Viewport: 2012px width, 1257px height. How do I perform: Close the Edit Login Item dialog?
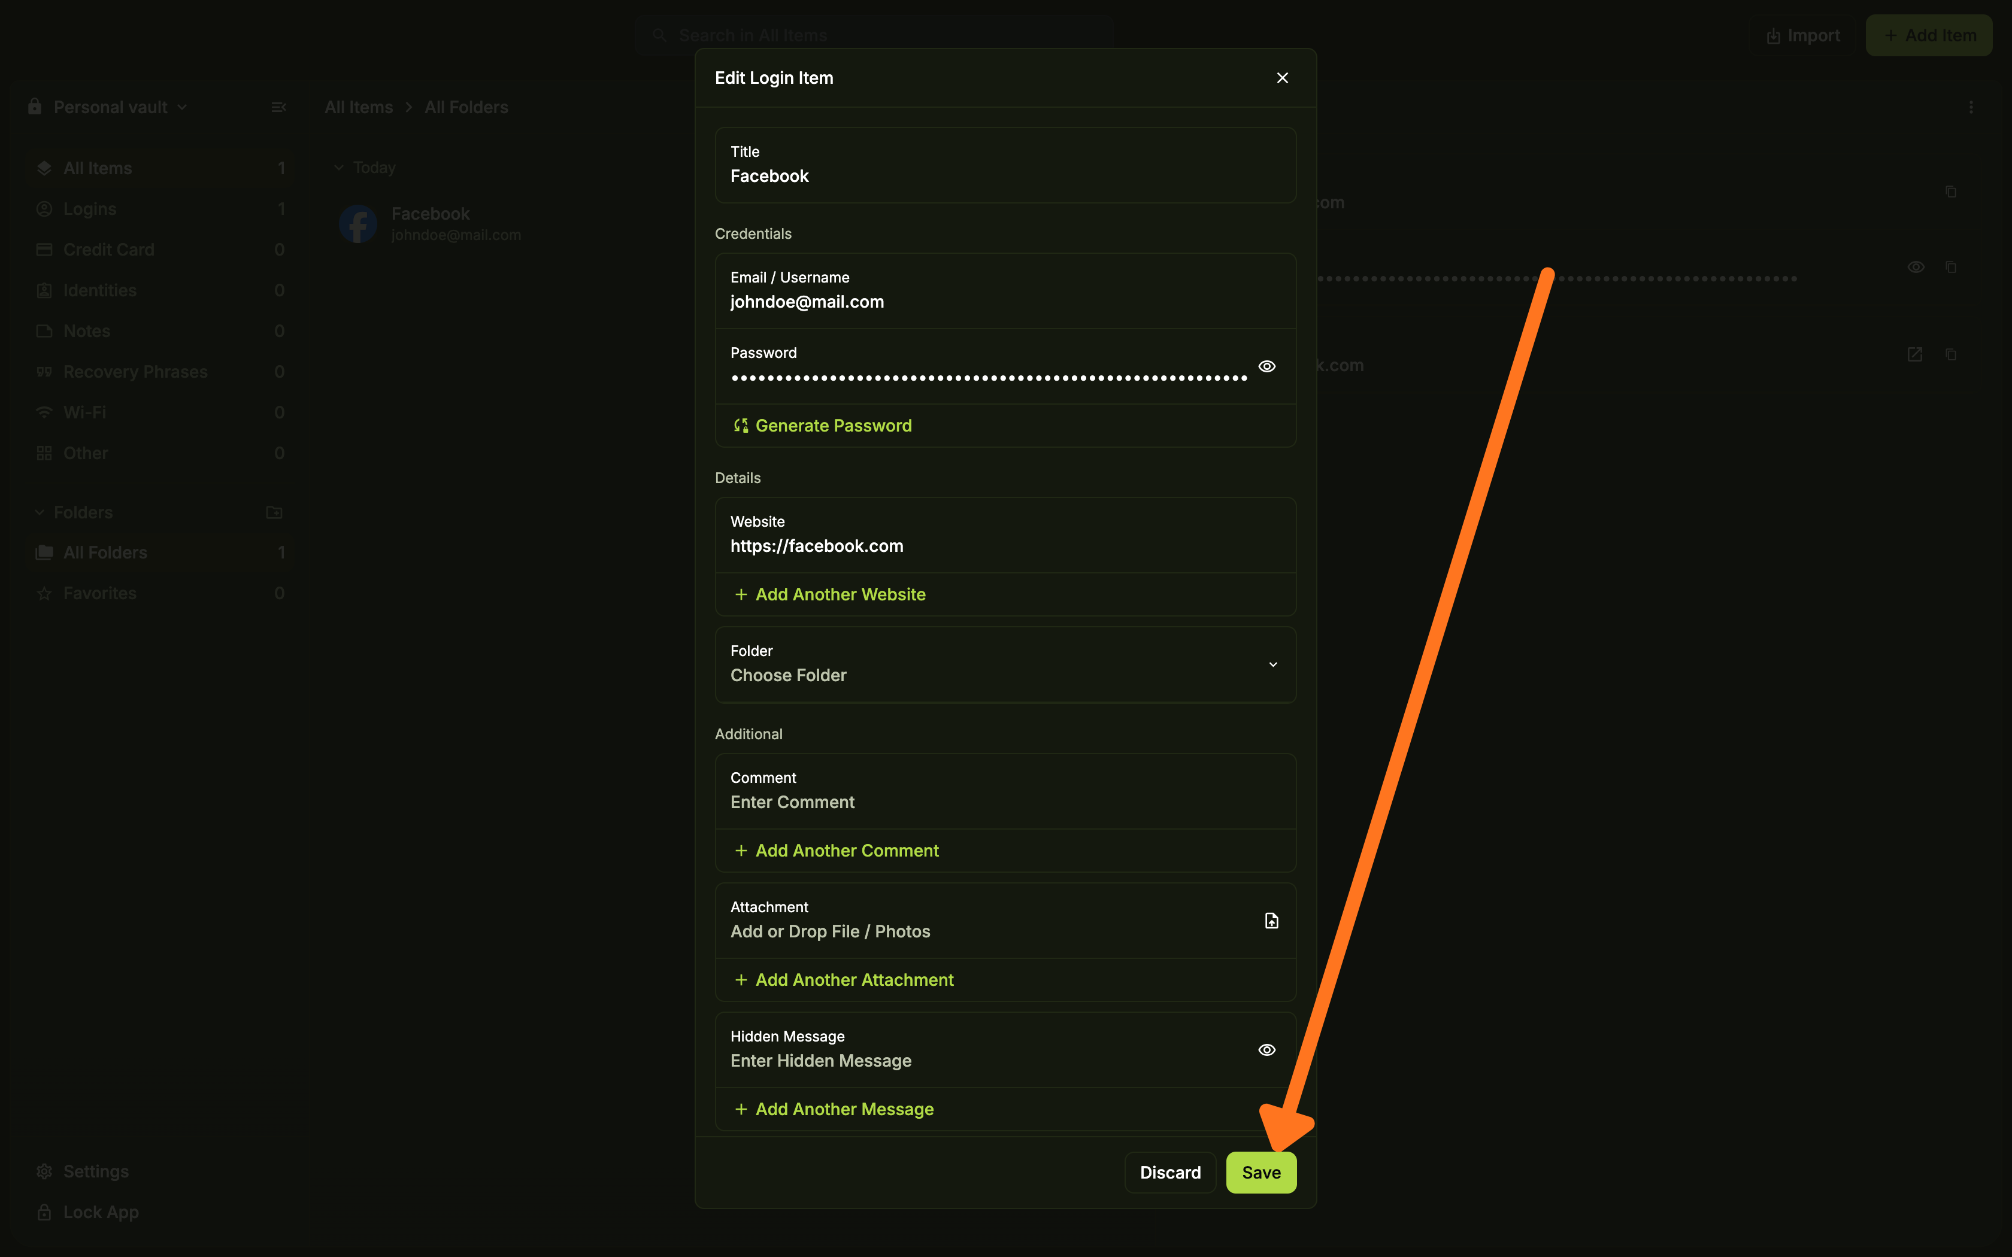pyautogui.click(x=1282, y=77)
